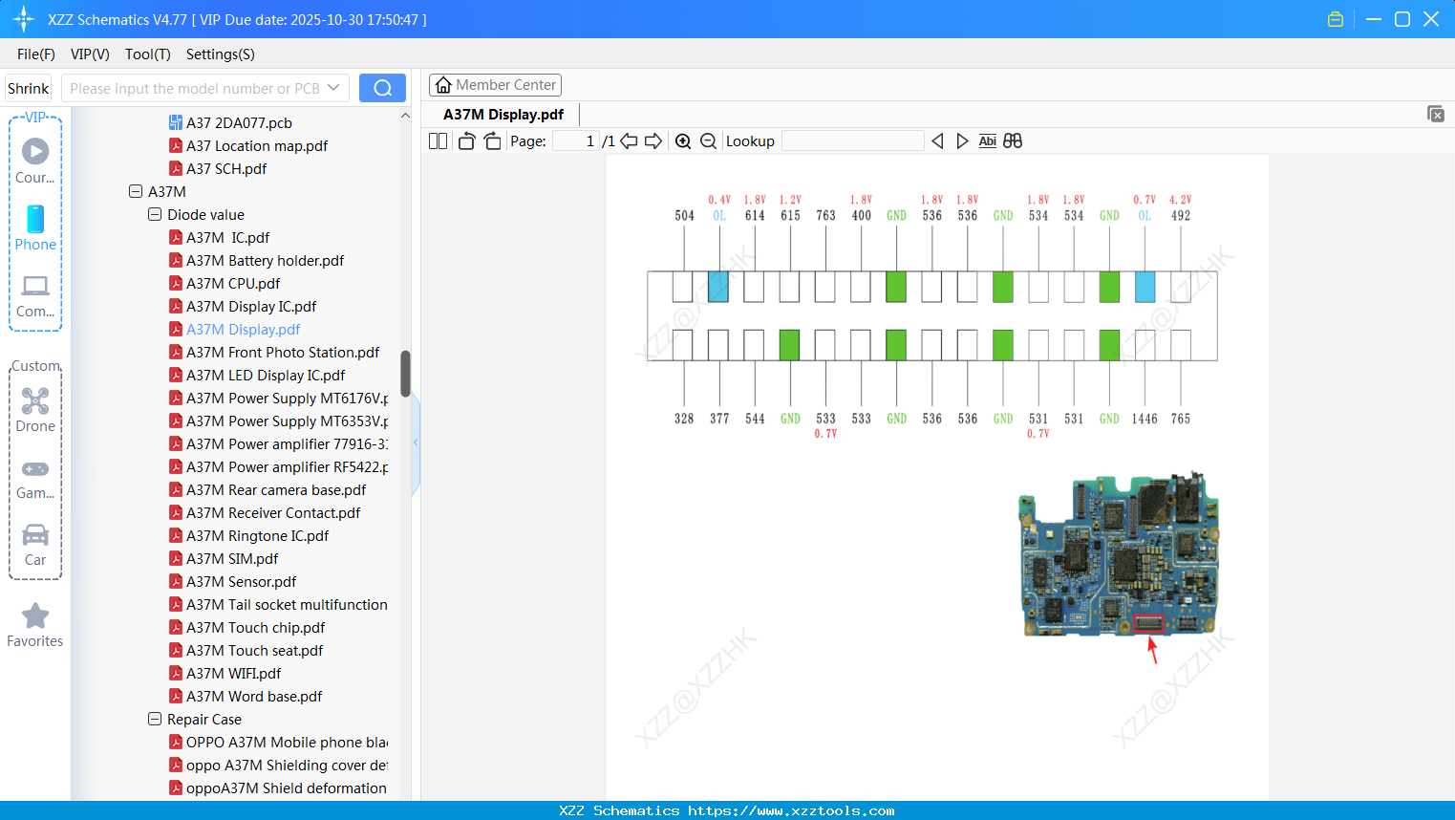Collapse the Repair Case tree folder
The image size is (1455, 820).
[155, 719]
